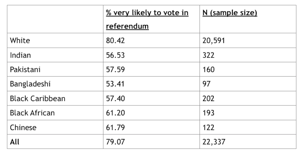Select the 'Black African' row label

point(32,113)
